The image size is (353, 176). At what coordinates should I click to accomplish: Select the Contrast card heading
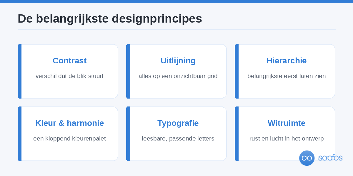tap(70, 61)
